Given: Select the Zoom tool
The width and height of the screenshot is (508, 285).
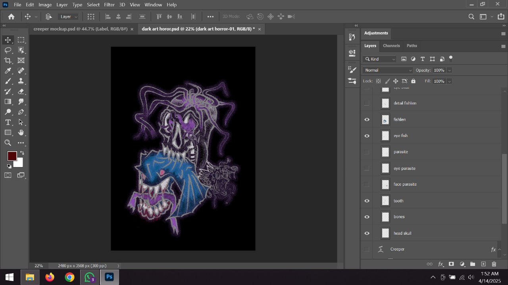Looking at the screenshot, I should coord(8,143).
